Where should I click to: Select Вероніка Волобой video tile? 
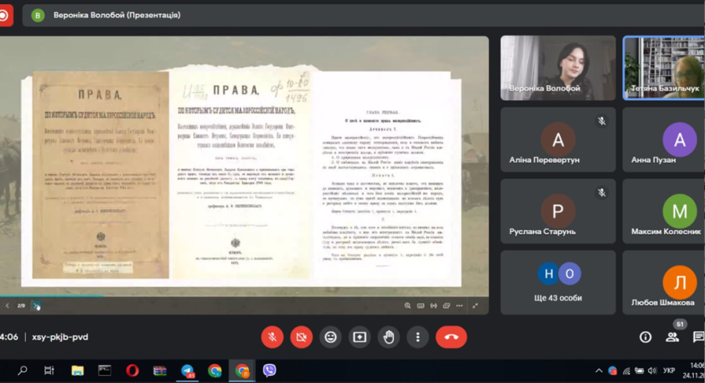558,68
